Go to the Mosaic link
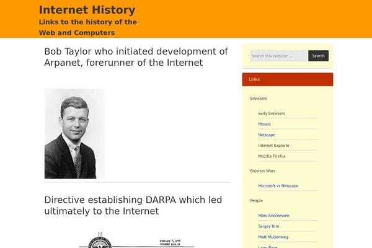The width and height of the screenshot is (372, 248). 265,124
